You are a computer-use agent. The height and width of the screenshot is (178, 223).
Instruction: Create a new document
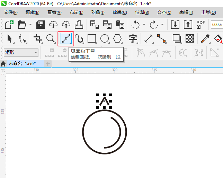(x=9, y=25)
